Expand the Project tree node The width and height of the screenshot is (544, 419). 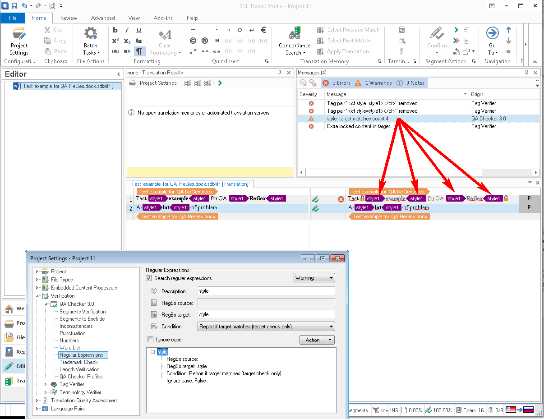[37, 272]
